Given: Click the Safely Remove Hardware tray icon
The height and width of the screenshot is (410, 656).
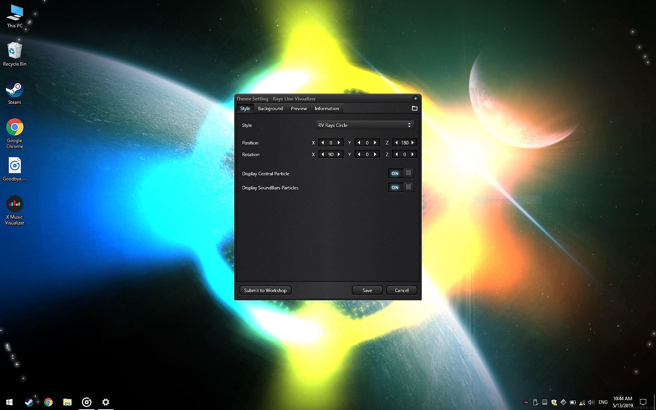Looking at the screenshot, I should tap(535, 402).
